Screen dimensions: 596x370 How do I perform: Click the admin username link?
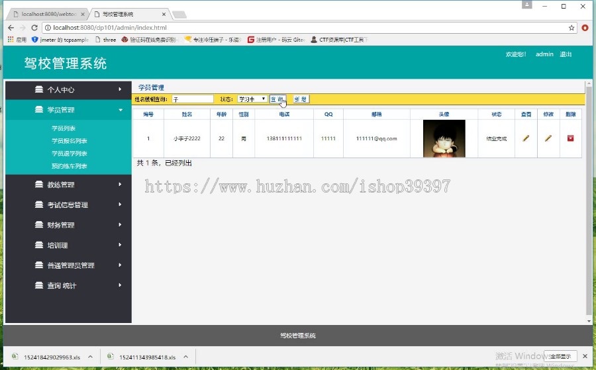click(544, 54)
